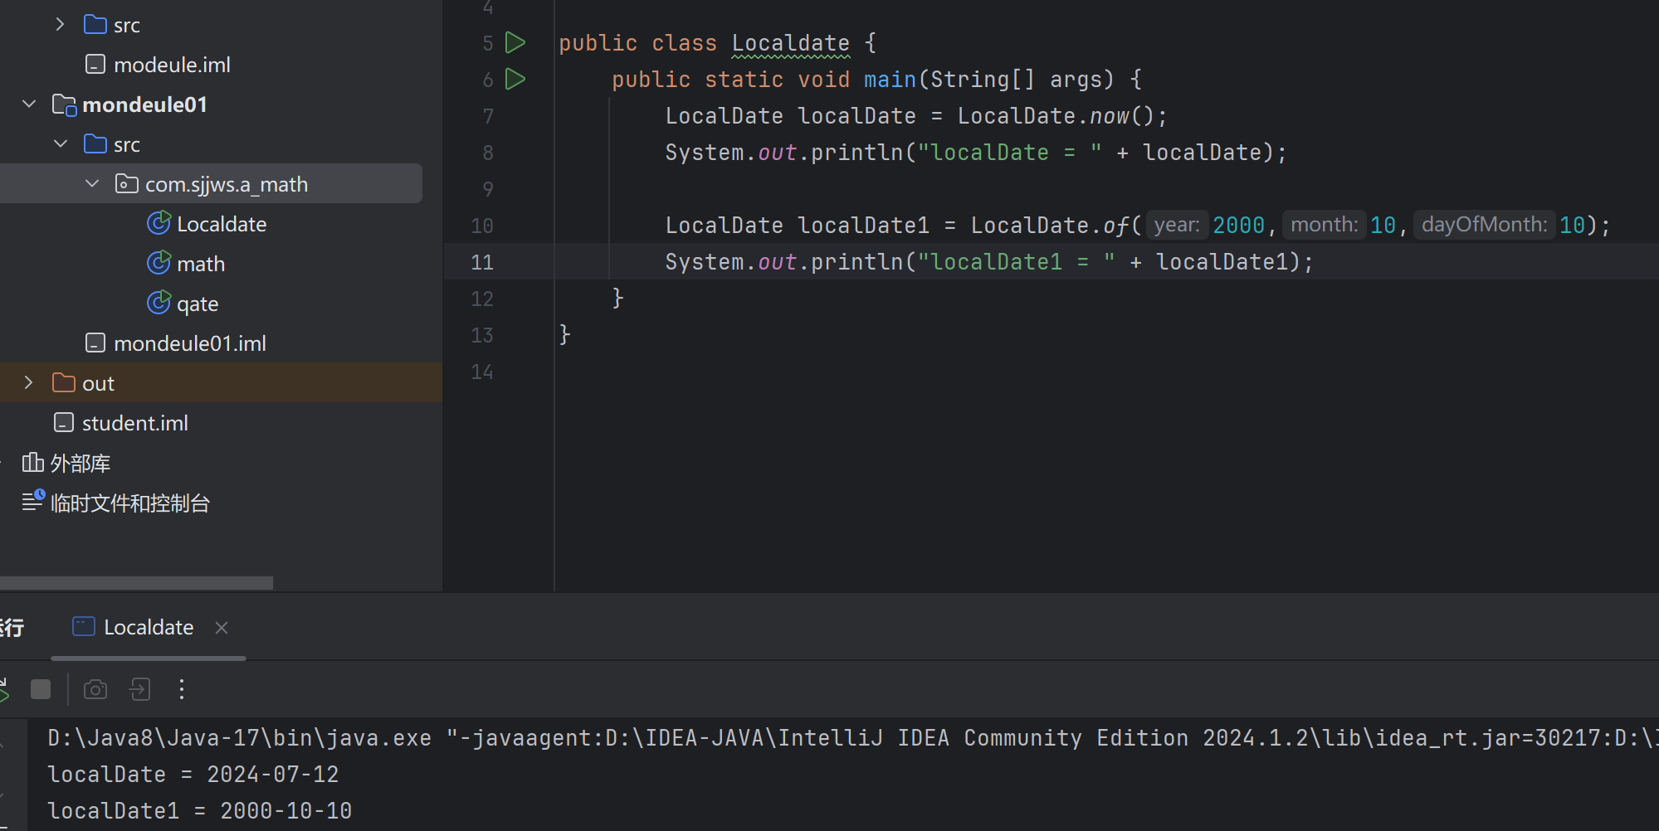Screen dimensions: 1659x831
Task: Click the project panel horizontal scrollbar
Action: [x=136, y=583]
